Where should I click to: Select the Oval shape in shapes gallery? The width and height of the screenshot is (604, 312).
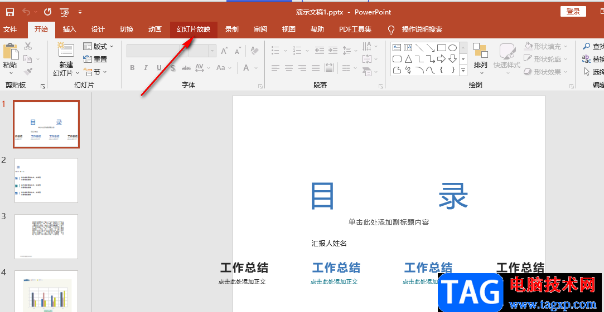(453, 48)
